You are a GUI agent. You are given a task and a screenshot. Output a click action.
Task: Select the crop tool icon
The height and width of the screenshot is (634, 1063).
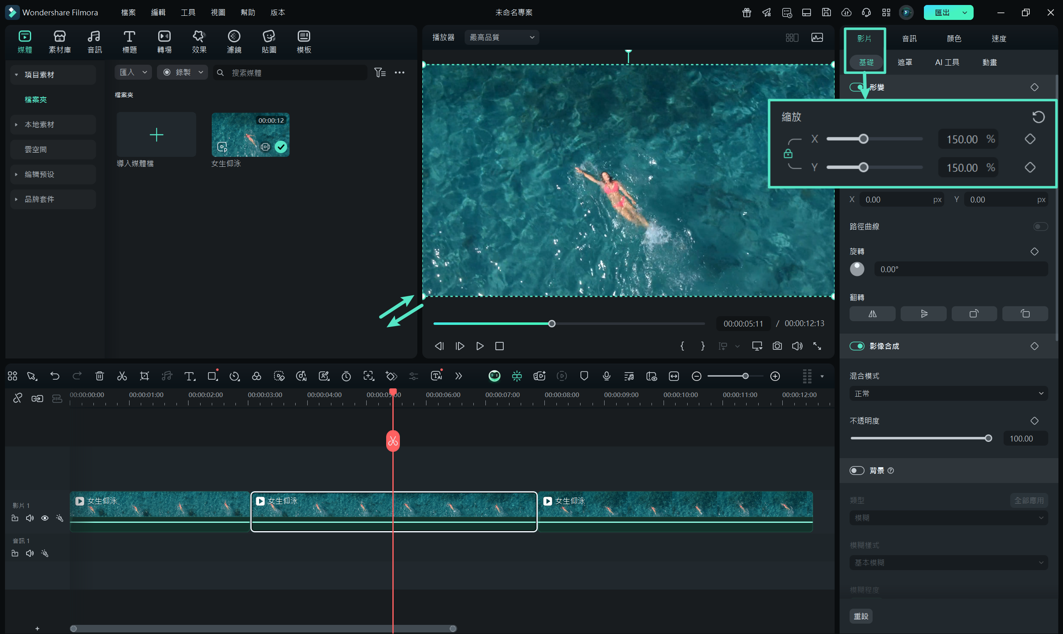145,376
